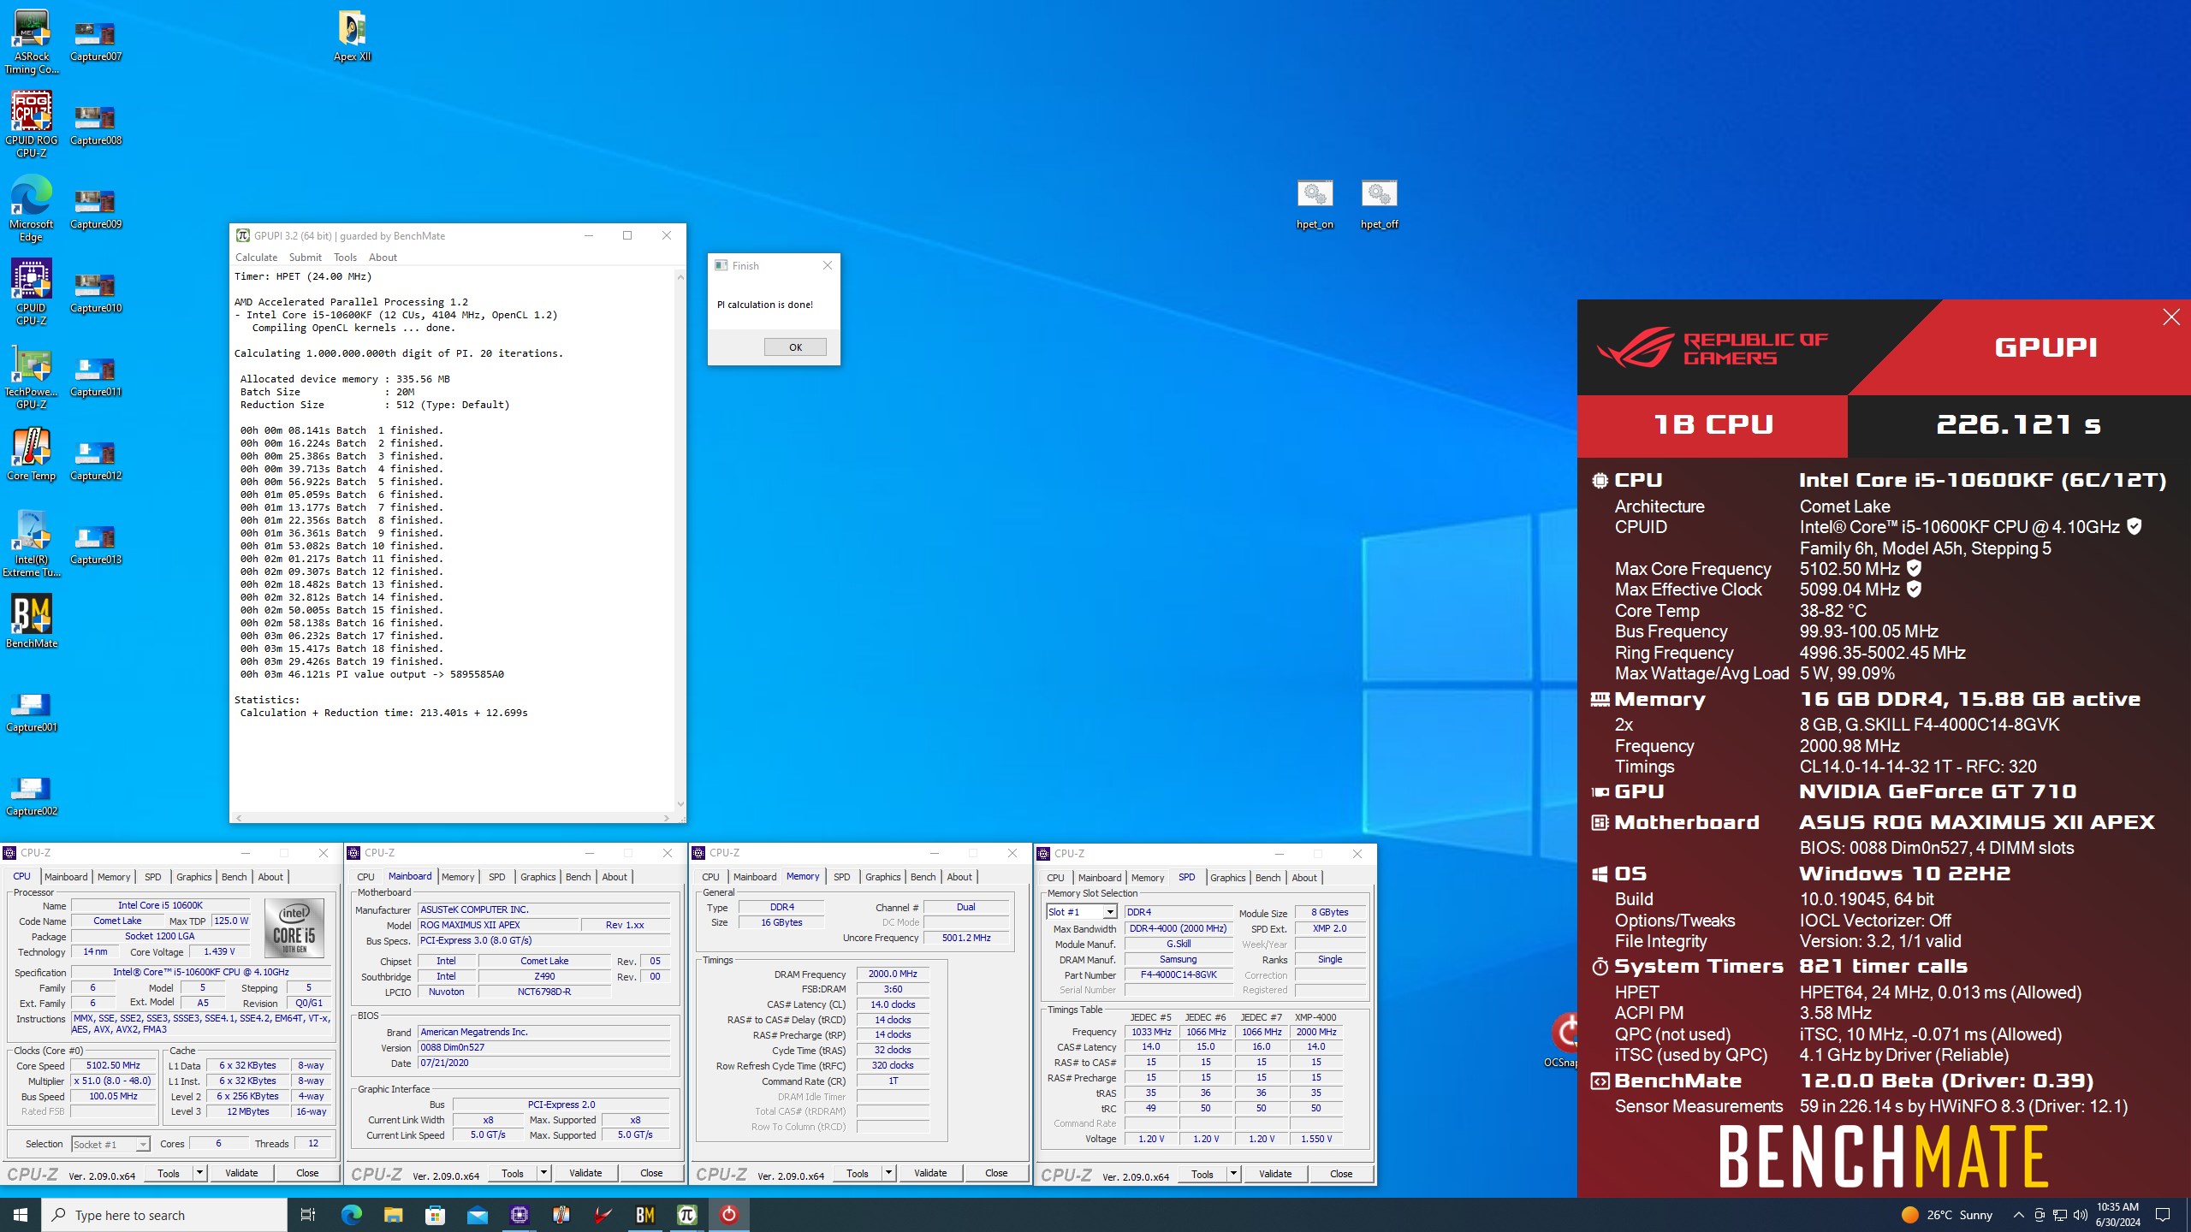Open Submit menu in GPUPI
Screen dimensions: 2191x1232
(x=305, y=258)
